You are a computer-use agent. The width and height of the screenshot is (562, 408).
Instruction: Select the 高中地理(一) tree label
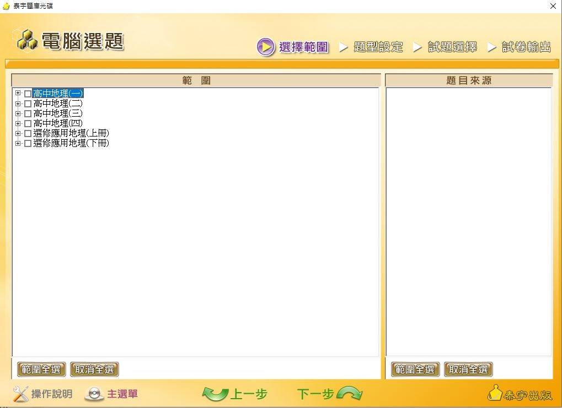(58, 94)
